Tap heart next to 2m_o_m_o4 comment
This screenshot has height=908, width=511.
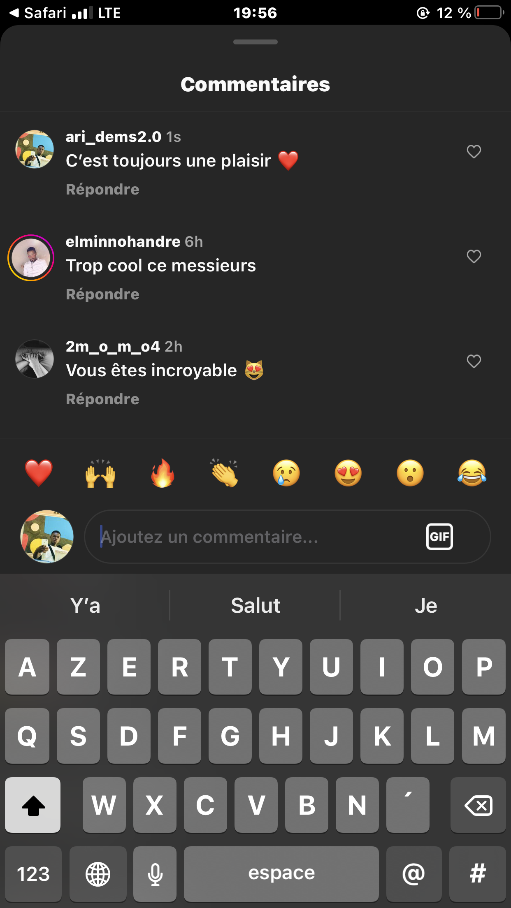(474, 361)
